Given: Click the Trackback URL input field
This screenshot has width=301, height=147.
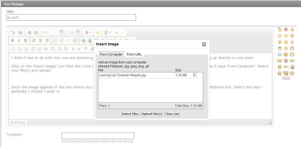Looking at the screenshot, I should pos(98,136).
